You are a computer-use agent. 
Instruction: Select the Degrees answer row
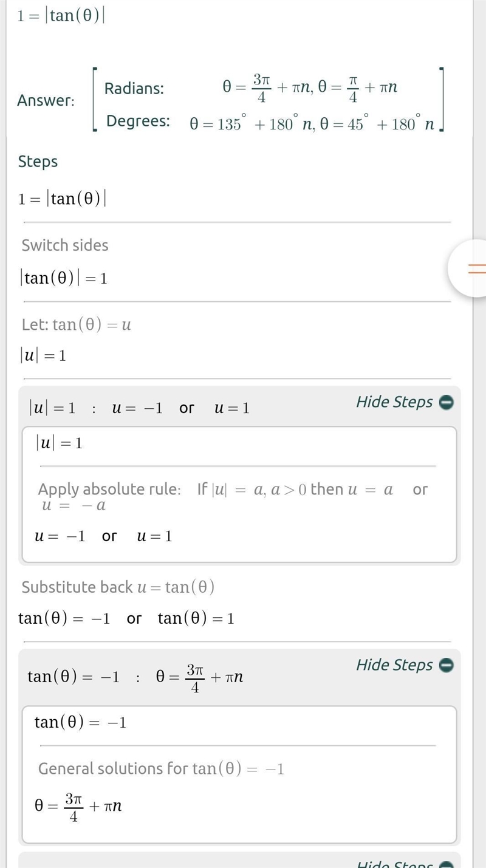point(270,122)
